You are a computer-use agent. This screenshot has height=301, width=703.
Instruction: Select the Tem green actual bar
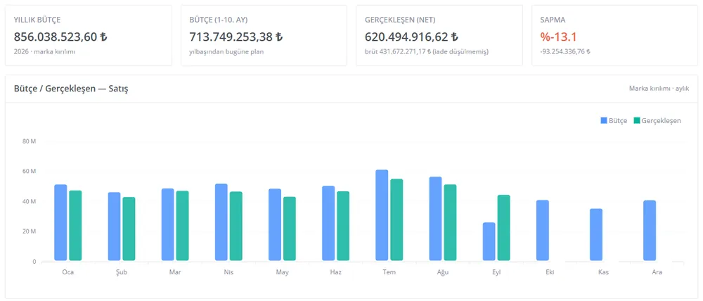396,220
